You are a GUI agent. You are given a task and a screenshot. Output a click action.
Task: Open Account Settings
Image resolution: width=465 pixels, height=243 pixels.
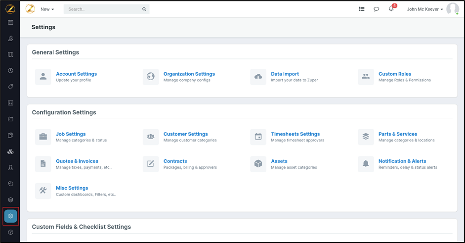point(76,74)
